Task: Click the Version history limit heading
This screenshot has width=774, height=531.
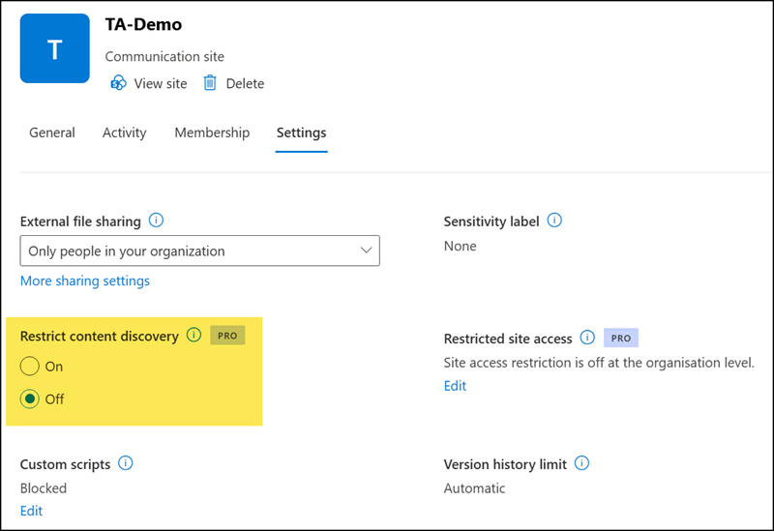Action: pos(505,464)
